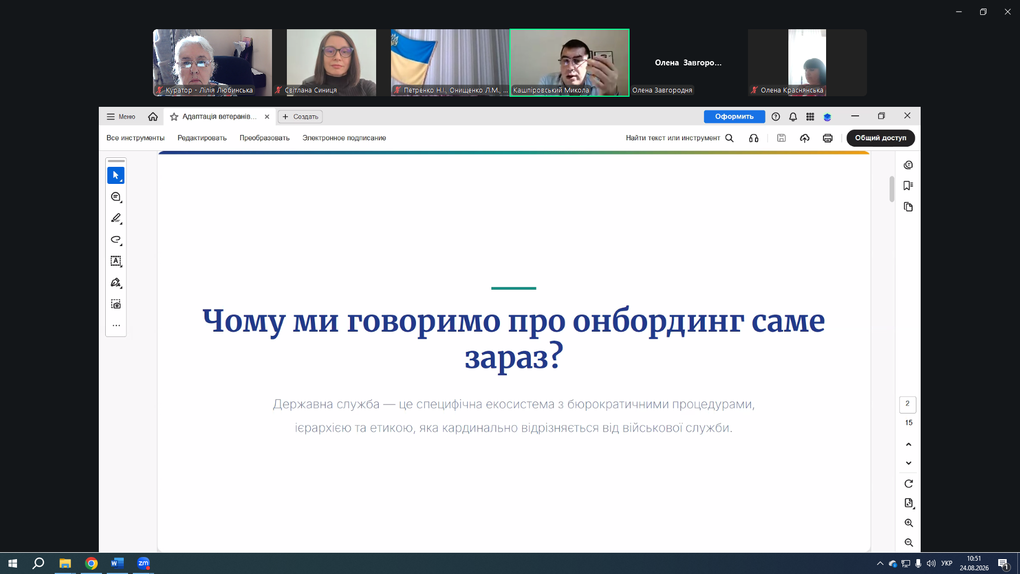Open the page display settings icon
1020x574 pixels.
(908, 503)
